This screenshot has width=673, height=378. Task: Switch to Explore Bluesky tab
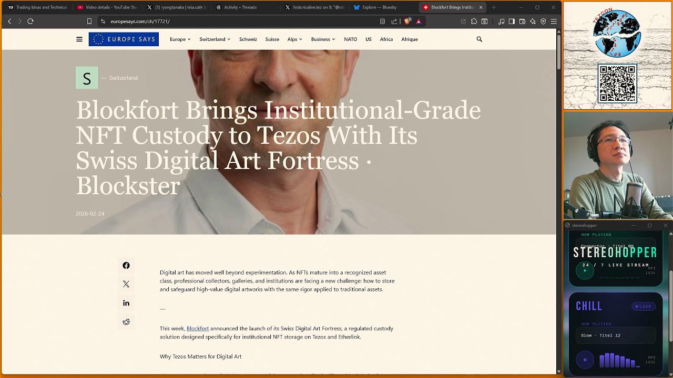384,7
